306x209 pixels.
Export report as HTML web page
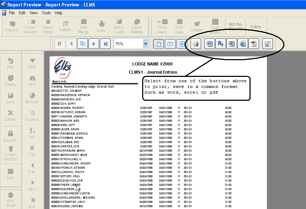pyautogui.click(x=242, y=44)
